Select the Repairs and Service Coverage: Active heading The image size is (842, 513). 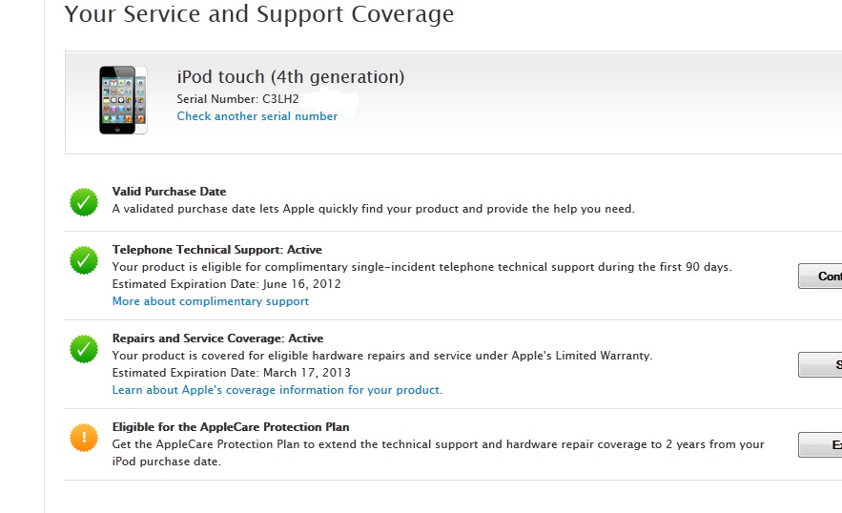[x=217, y=339]
